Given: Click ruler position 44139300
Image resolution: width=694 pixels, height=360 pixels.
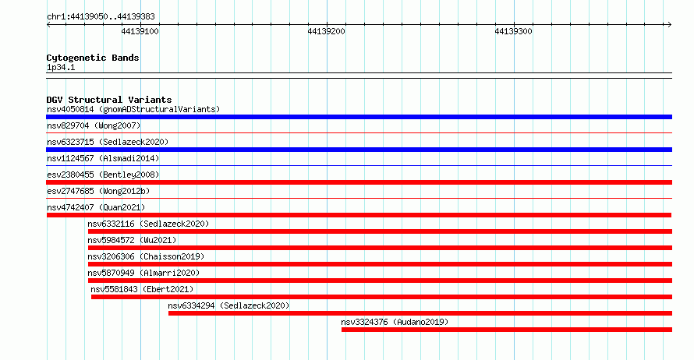Looking at the screenshot, I should coord(513,31).
